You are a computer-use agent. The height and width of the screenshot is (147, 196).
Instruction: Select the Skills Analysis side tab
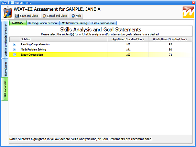click(5, 89)
